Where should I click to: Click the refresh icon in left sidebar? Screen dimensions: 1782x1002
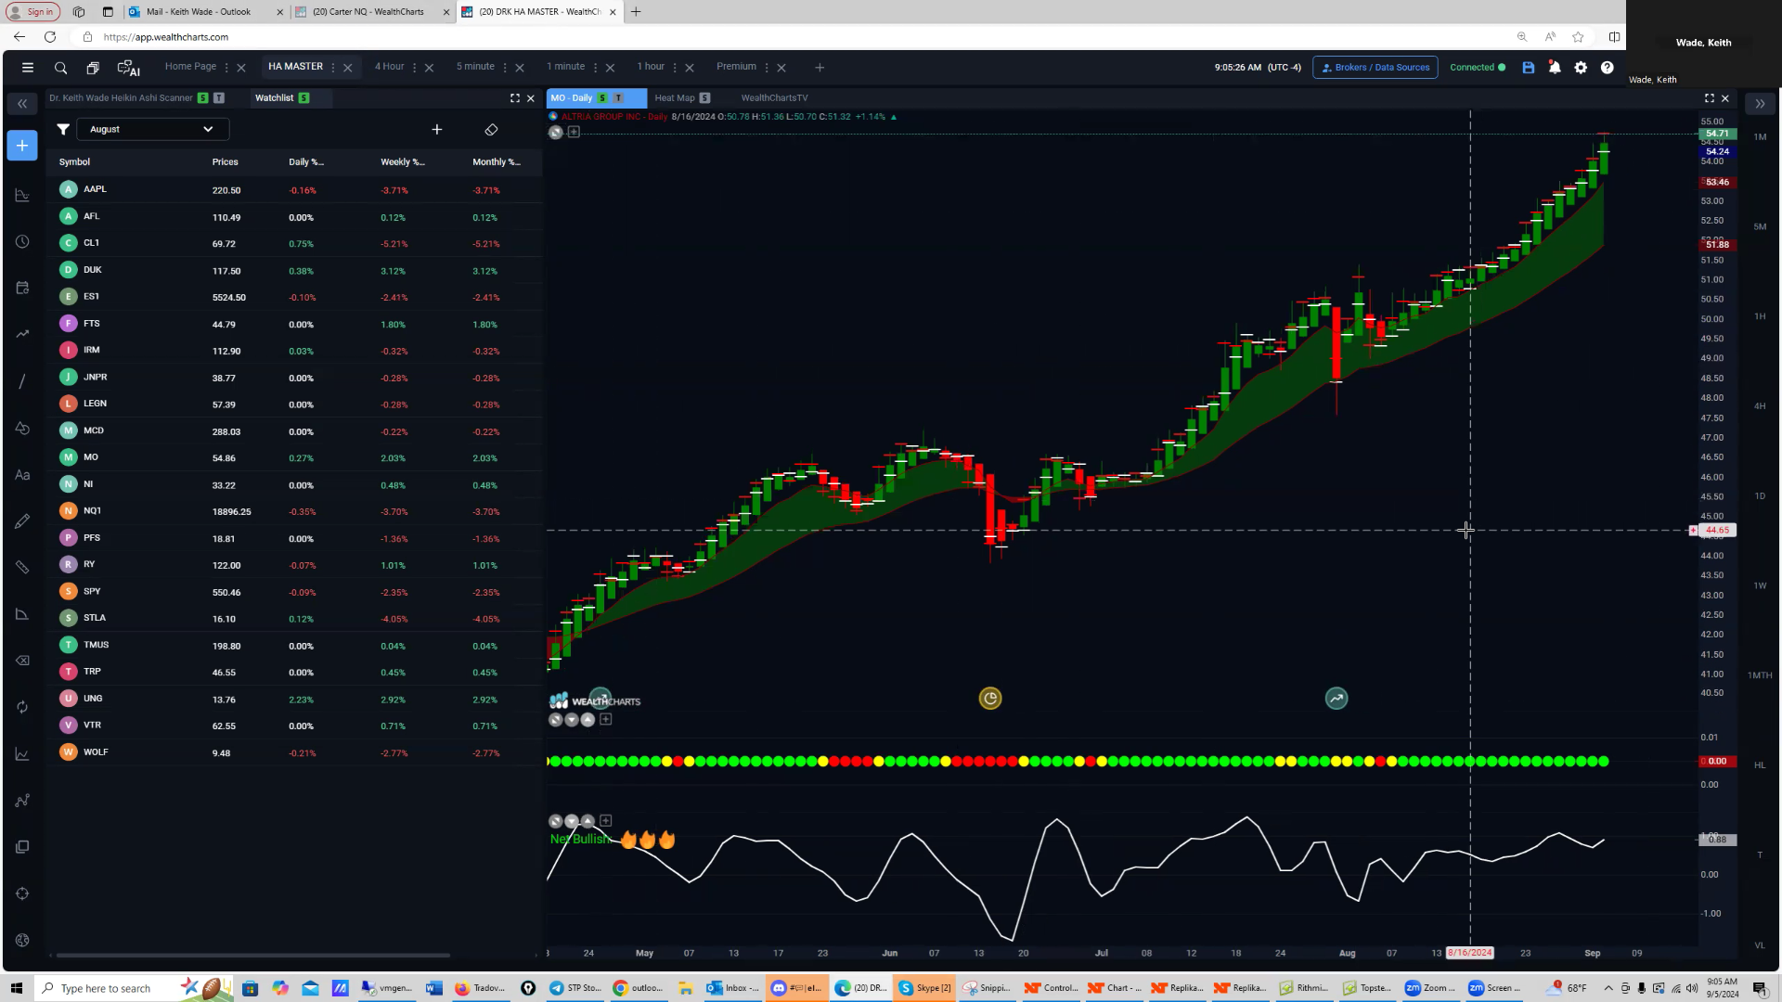click(x=22, y=707)
